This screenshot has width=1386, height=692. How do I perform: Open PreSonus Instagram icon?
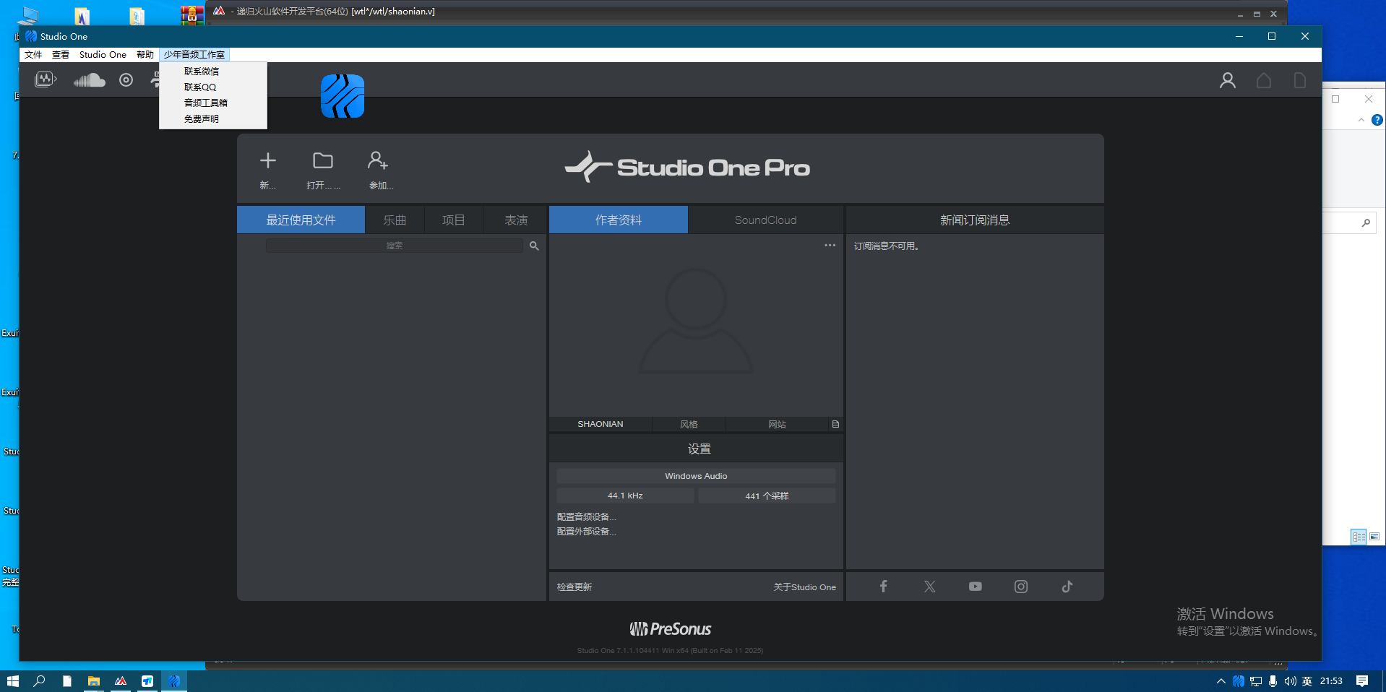tap(1021, 587)
